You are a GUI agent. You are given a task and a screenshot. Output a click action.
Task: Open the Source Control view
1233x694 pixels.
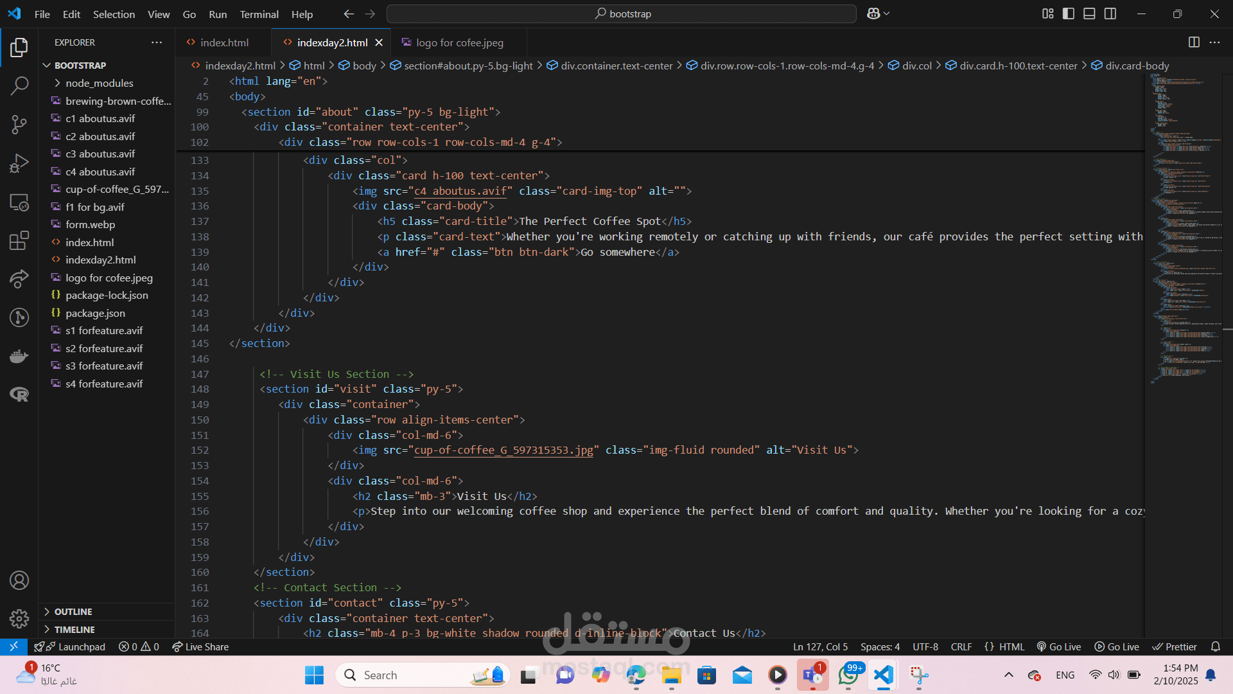tap(19, 124)
